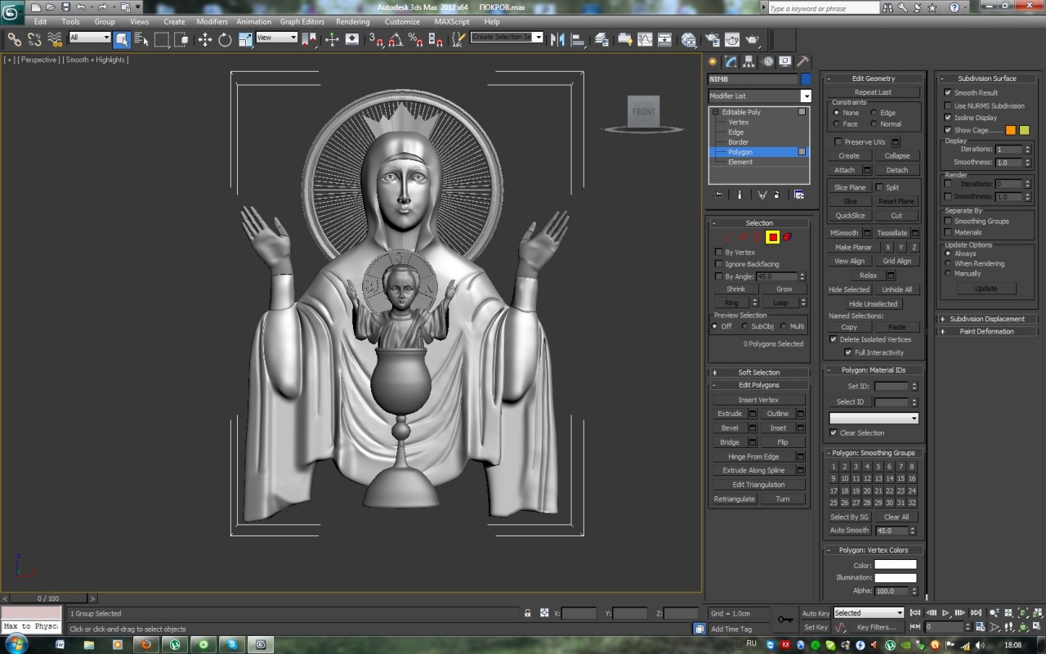Open the Customize menu
Viewport: 1046px width, 654px height.
pos(402,21)
